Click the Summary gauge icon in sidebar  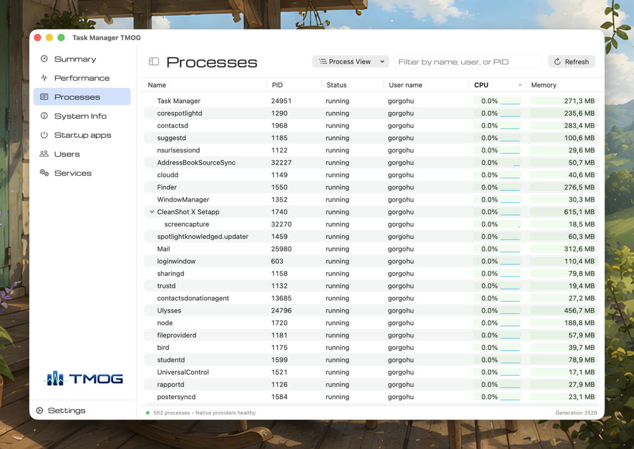(x=44, y=59)
